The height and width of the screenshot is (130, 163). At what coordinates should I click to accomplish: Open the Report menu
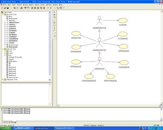[32, 5]
